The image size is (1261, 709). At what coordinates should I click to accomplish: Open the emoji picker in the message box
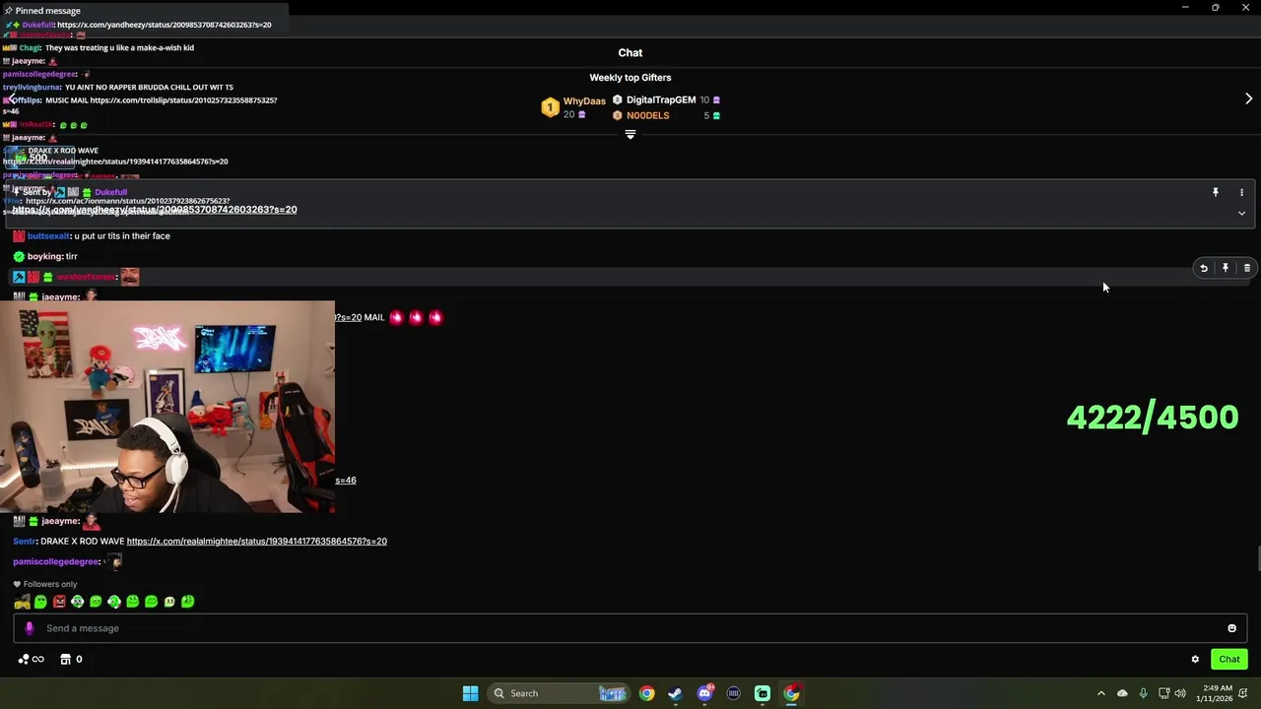click(x=1231, y=628)
